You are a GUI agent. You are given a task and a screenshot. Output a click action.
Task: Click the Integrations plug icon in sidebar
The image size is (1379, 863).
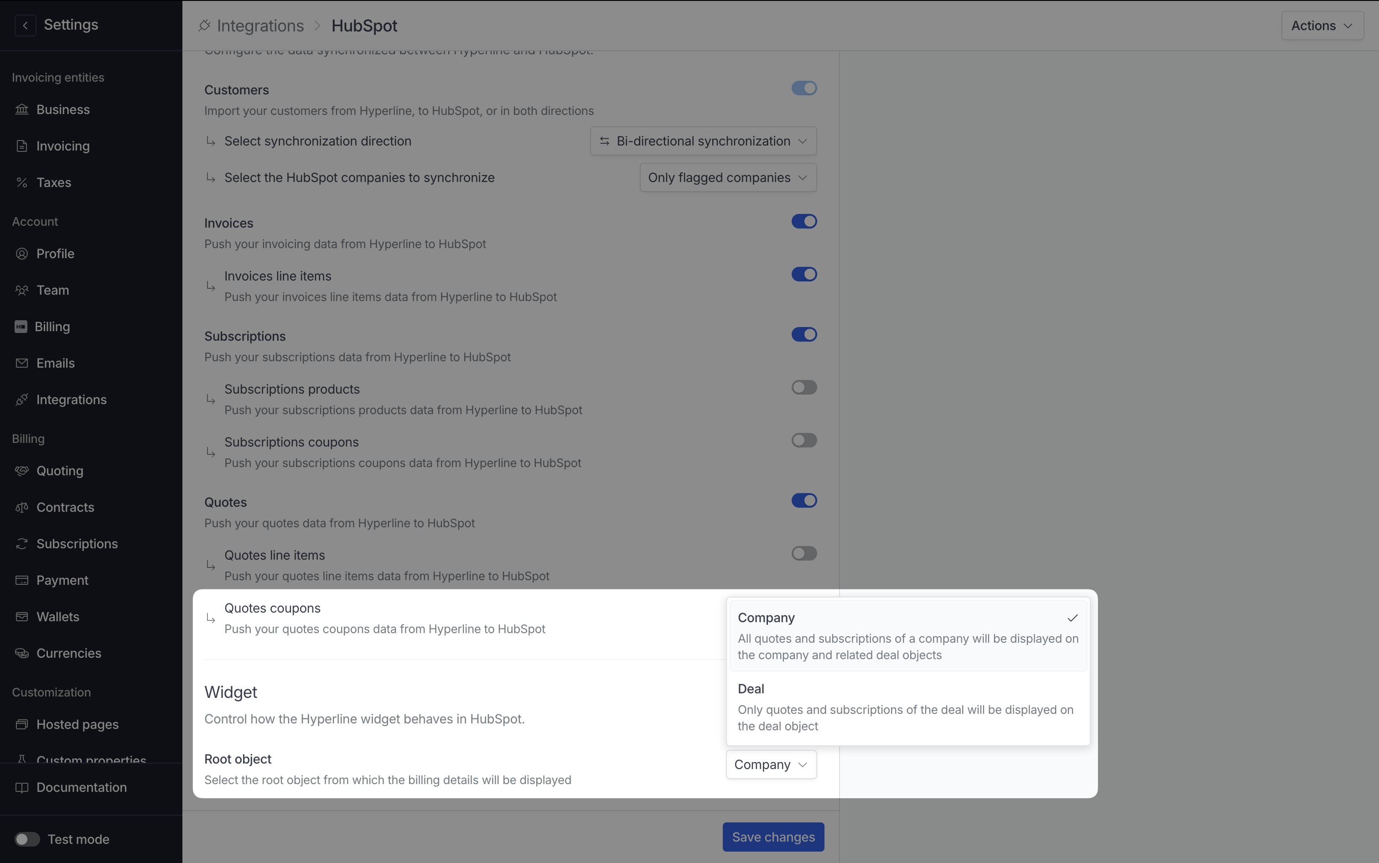pyautogui.click(x=22, y=400)
